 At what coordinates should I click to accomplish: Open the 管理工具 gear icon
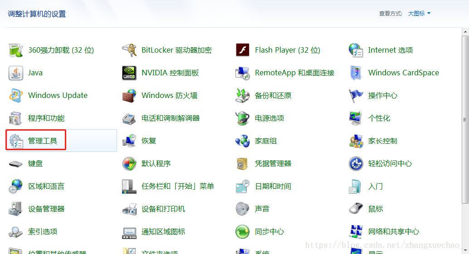click(16, 141)
